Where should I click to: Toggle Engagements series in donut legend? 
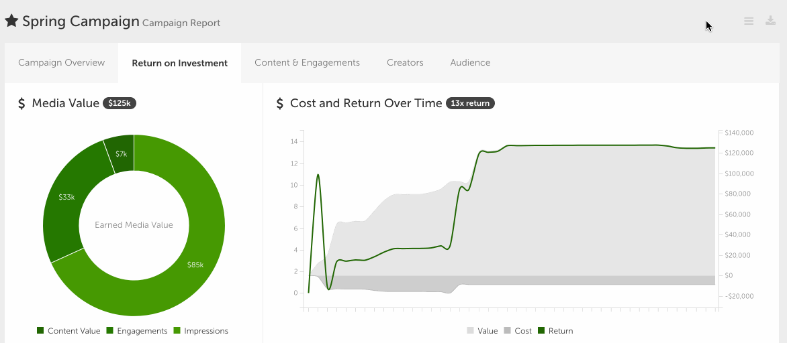coord(136,331)
